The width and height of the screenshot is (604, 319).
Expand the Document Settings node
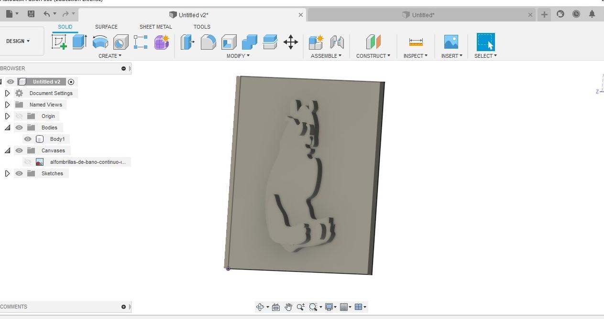pyautogui.click(x=7, y=93)
